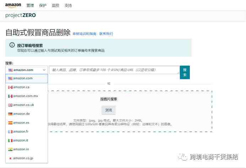Click the teal 搜索 search button
Viewport: 246px width, 168px height.
[x=184, y=72]
